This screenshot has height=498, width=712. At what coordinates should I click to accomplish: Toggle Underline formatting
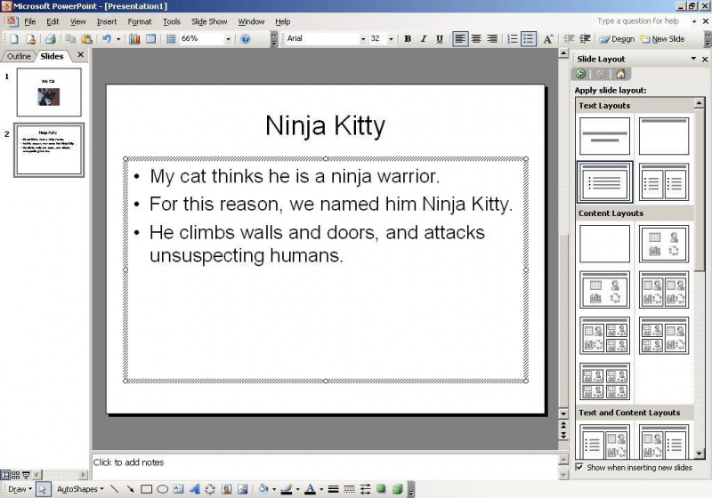coord(439,39)
